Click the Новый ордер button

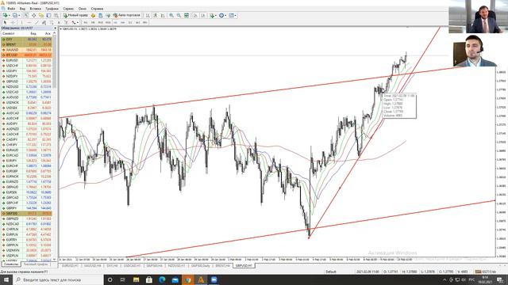[x=75, y=15]
